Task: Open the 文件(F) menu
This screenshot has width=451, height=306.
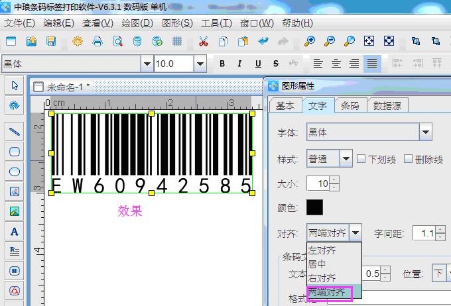Action: pyautogui.click(x=19, y=23)
